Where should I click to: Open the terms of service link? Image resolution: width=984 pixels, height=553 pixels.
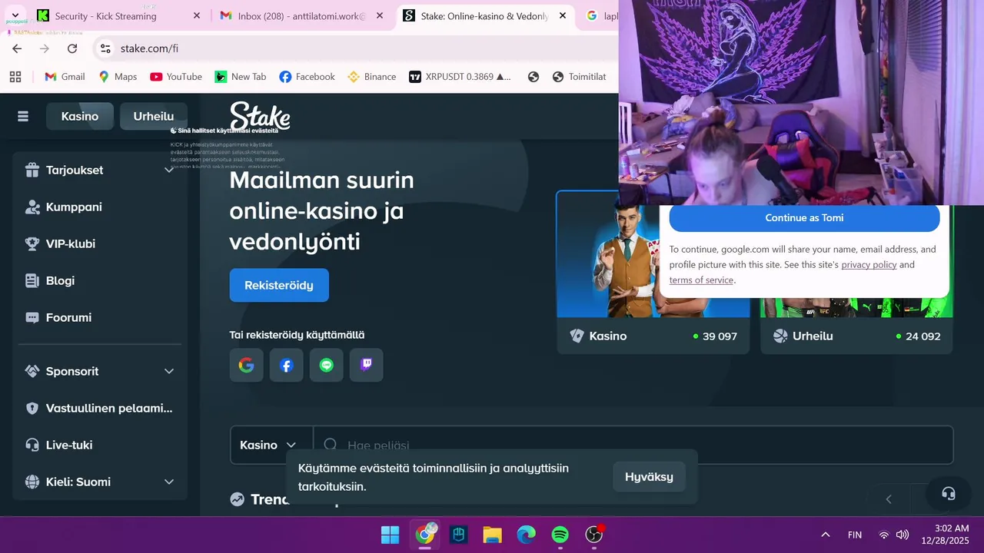click(701, 280)
